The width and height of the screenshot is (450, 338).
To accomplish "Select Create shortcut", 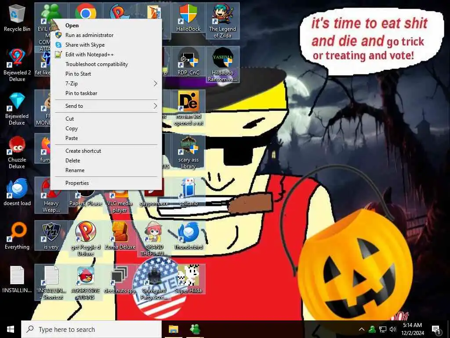I will pos(106,151).
